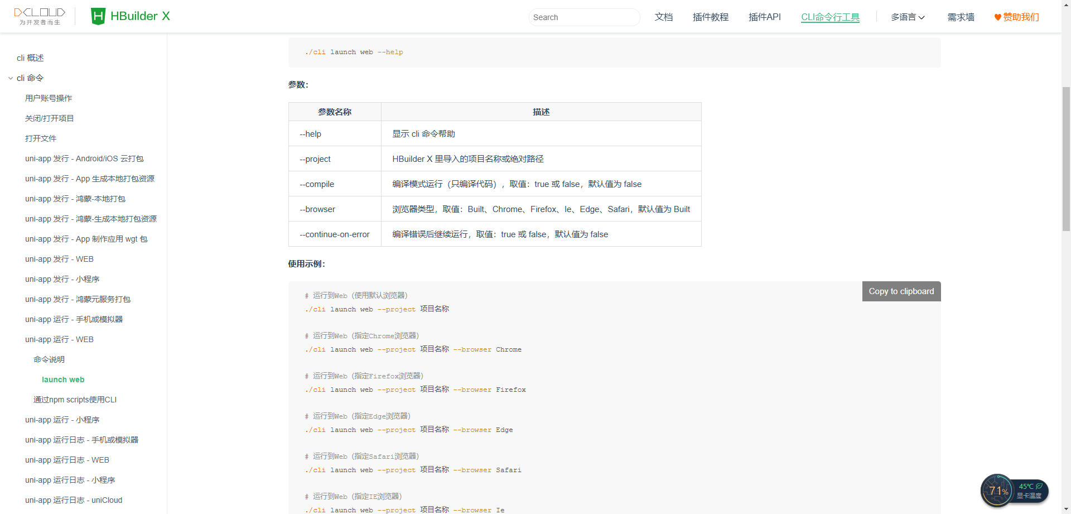The height and width of the screenshot is (514, 1071).
Task: Focus the Search input field
Action: [583, 17]
